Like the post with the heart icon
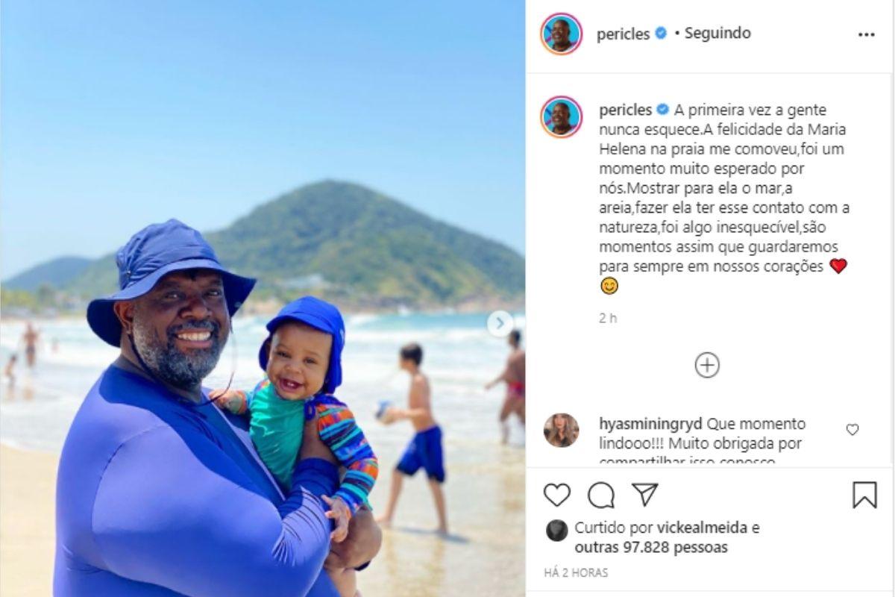This screenshot has height=597, width=895. [x=556, y=495]
